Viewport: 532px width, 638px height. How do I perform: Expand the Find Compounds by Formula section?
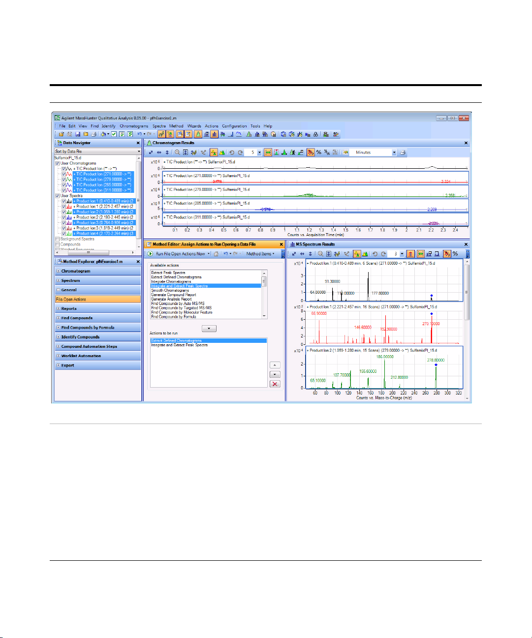point(58,328)
